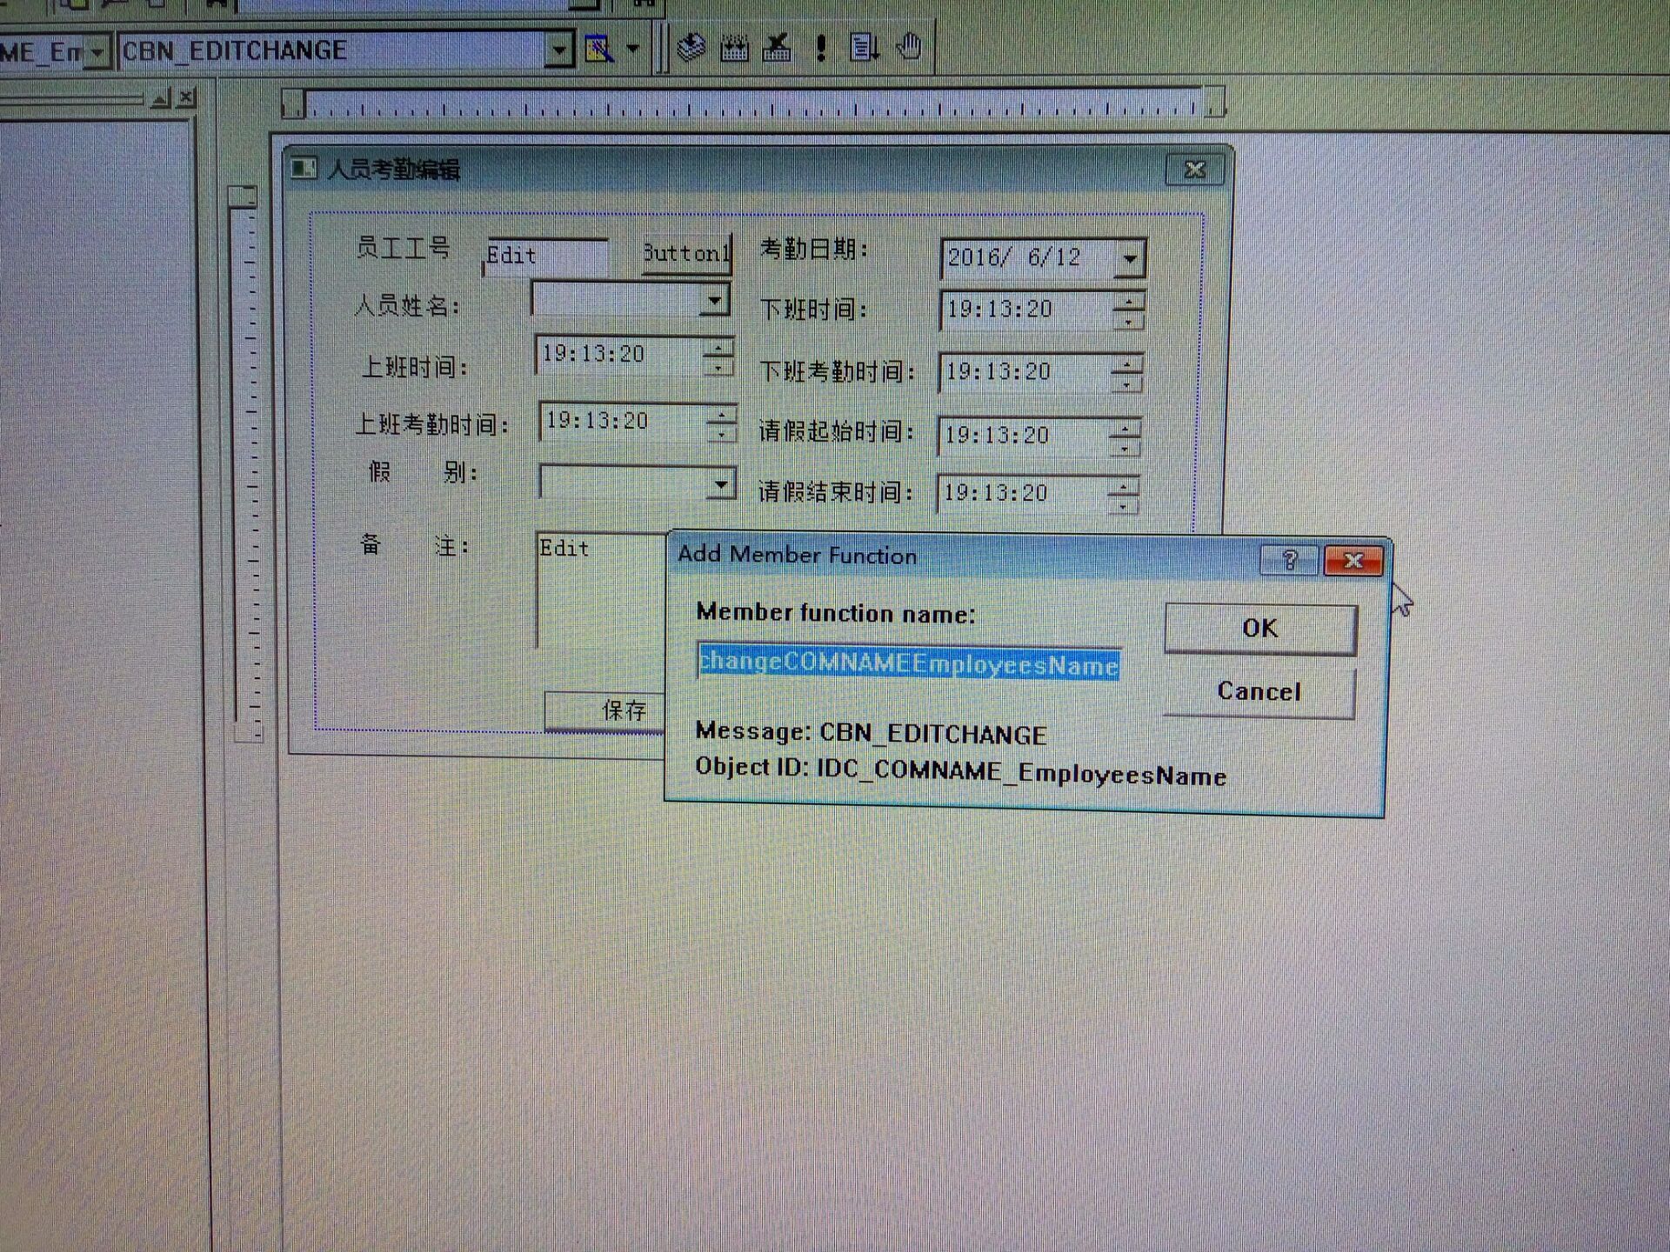Image resolution: width=1670 pixels, height=1252 pixels.
Task: Open the 考勤日期 date picker dropdown
Action: tap(1129, 258)
